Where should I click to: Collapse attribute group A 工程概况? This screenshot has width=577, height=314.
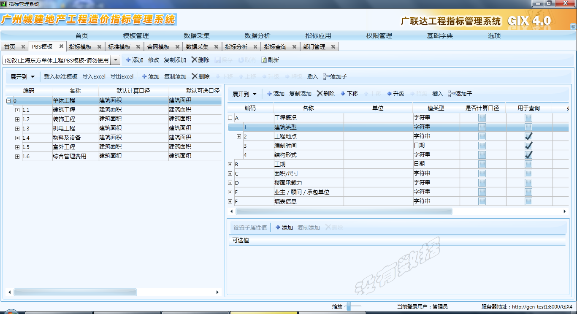click(230, 118)
